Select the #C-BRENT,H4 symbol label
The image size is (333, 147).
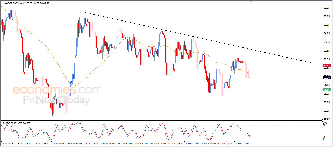click(13, 3)
